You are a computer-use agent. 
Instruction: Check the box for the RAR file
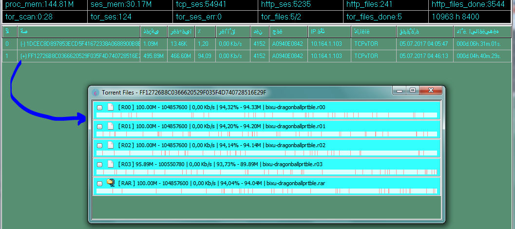point(100,184)
